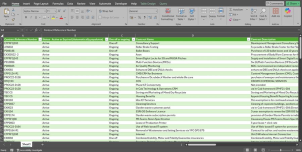The width and height of the screenshot is (302, 152).
Task: Click the Format Painter brush icon
Action: click(x=13, y=19)
